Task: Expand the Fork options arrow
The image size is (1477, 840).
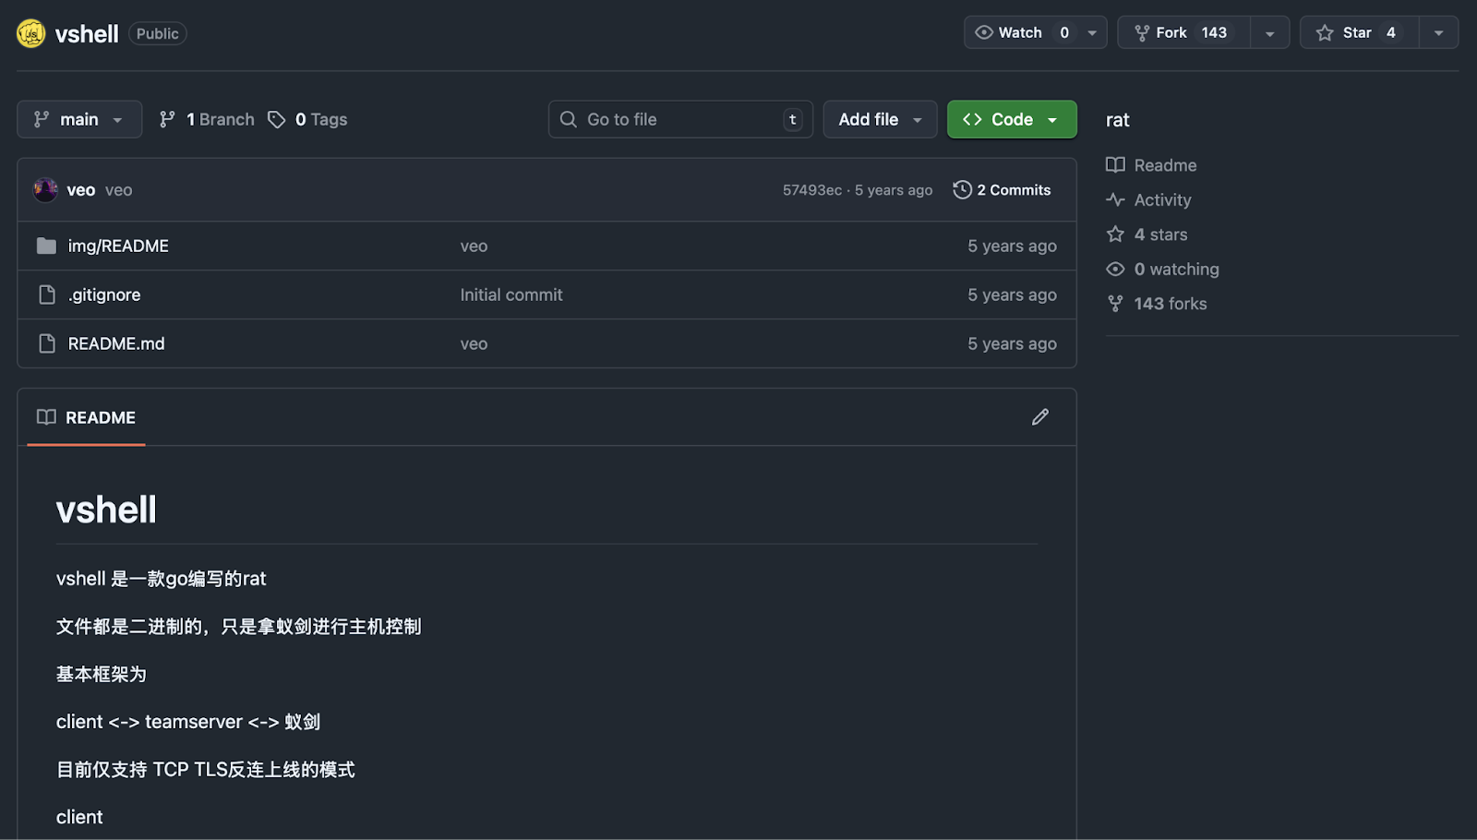Action: pyautogui.click(x=1269, y=33)
